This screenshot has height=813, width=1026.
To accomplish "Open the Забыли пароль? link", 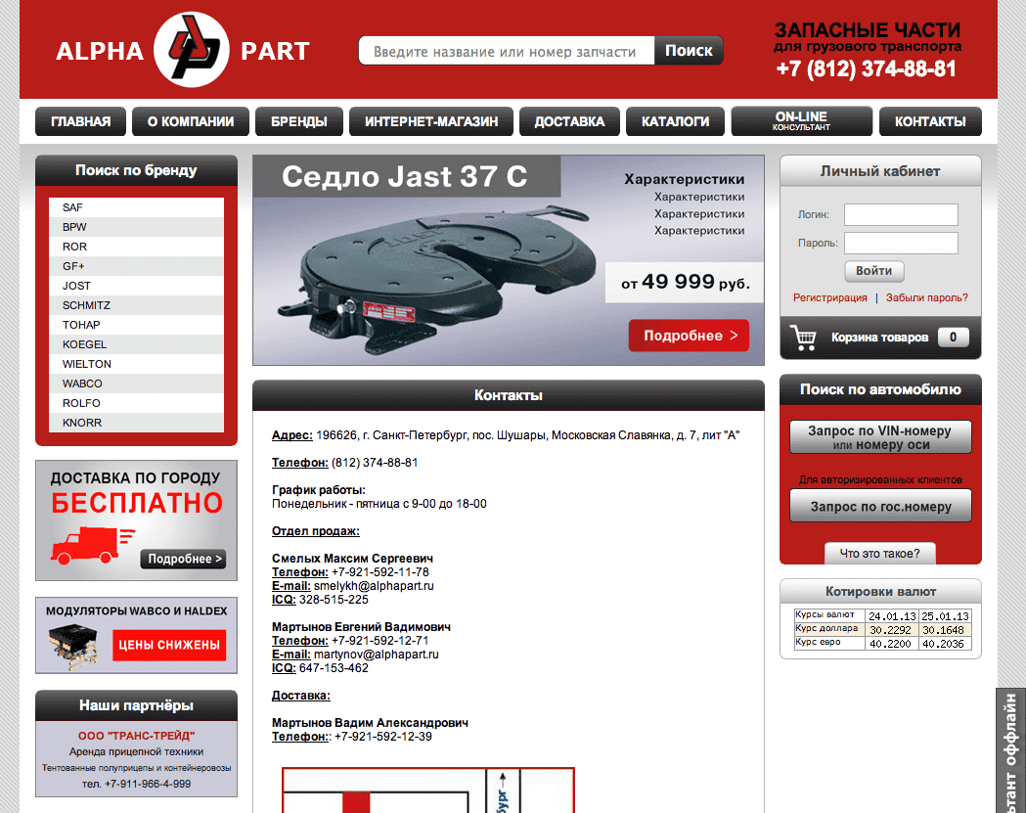I will 926,297.
